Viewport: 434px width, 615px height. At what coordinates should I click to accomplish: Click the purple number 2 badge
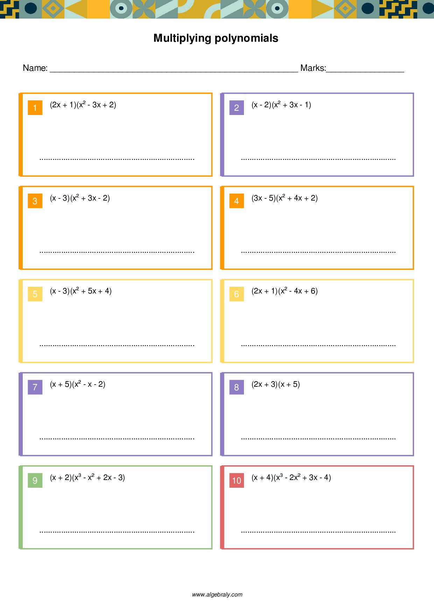click(x=237, y=108)
